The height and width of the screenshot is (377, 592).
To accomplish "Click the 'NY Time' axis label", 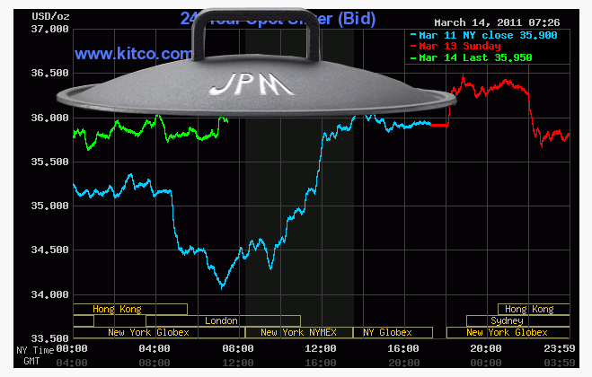I will [x=35, y=351].
